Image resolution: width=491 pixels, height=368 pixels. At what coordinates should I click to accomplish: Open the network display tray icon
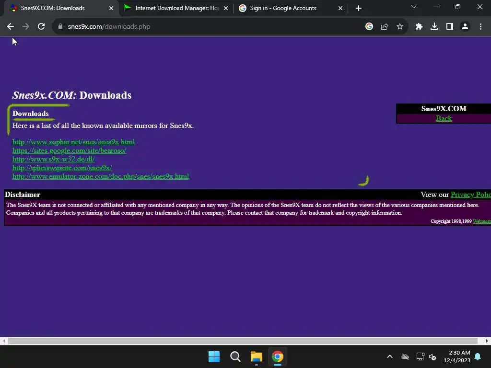coord(420,356)
